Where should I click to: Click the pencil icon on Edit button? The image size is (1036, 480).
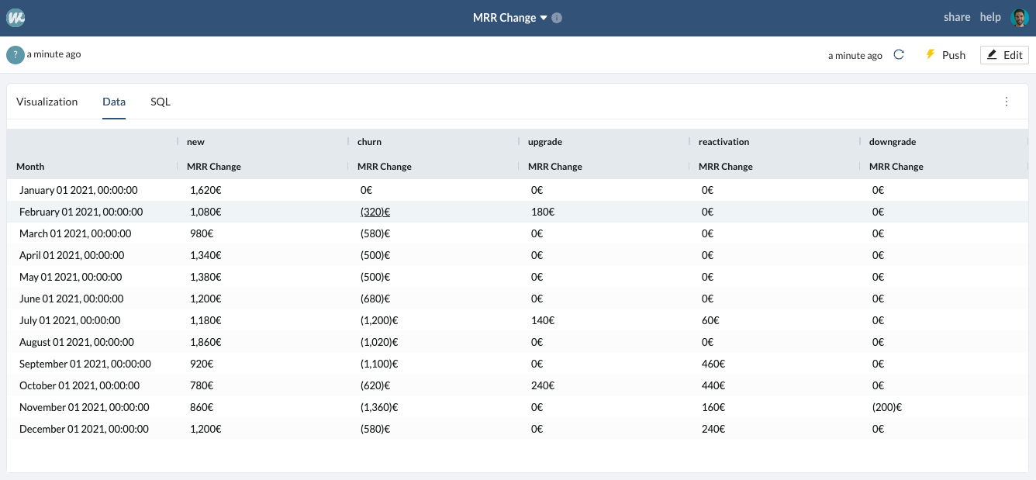992,55
